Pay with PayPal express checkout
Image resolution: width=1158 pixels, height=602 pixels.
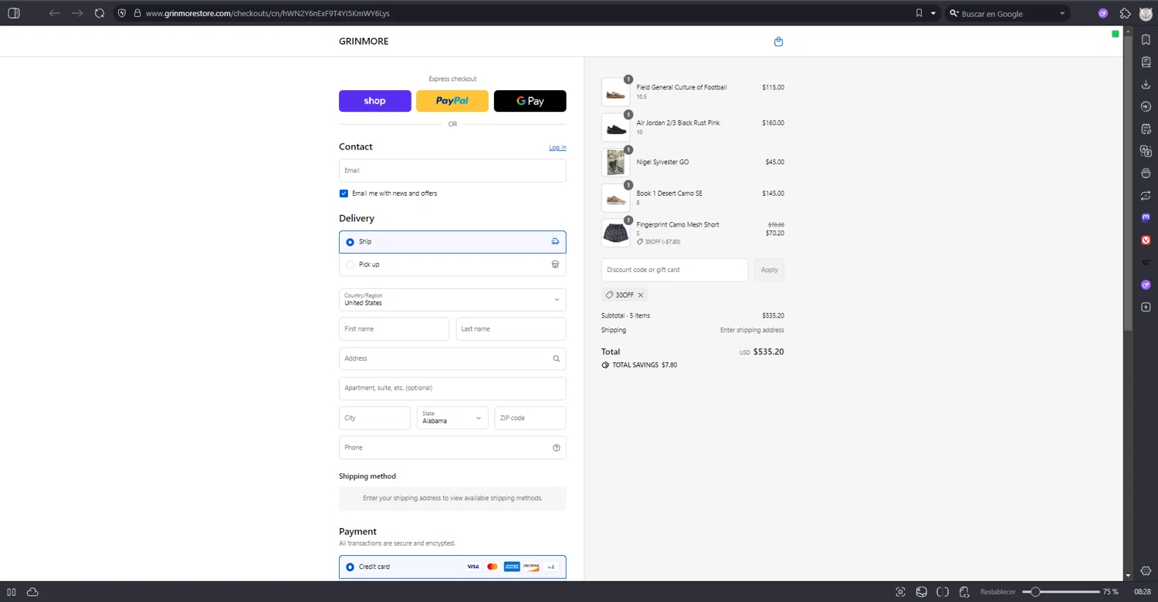[x=452, y=101]
